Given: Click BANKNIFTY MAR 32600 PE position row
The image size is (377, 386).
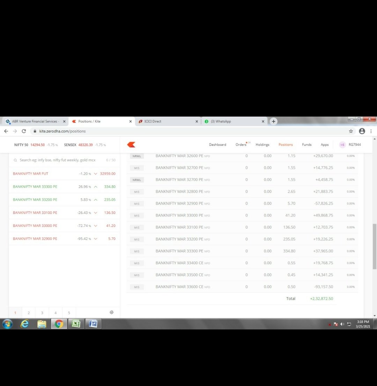Looking at the screenshot, I should point(242,156).
